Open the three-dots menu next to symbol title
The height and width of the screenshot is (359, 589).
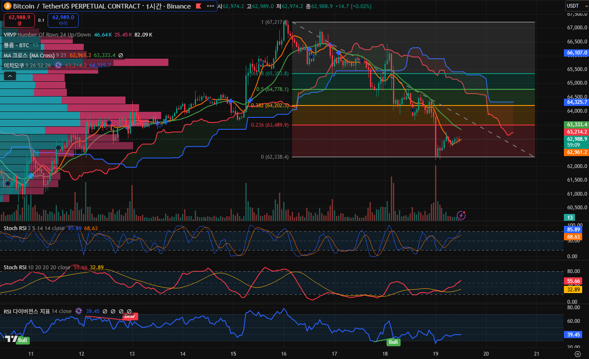tap(210, 6)
